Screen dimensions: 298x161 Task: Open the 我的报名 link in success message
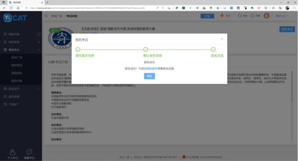pos(152,68)
